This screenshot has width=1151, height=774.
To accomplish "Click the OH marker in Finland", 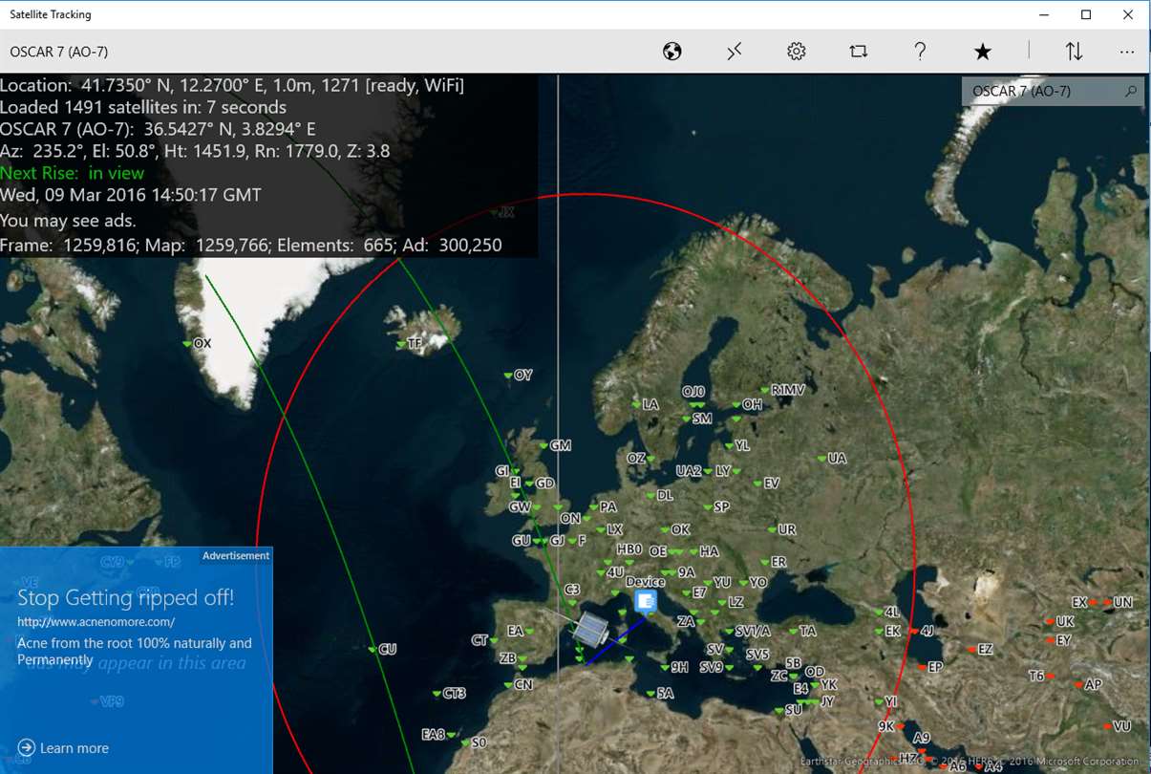I will [747, 405].
